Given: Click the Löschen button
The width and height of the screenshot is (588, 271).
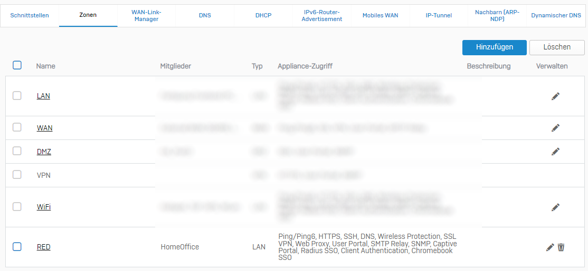Looking at the screenshot, I should click(557, 47).
